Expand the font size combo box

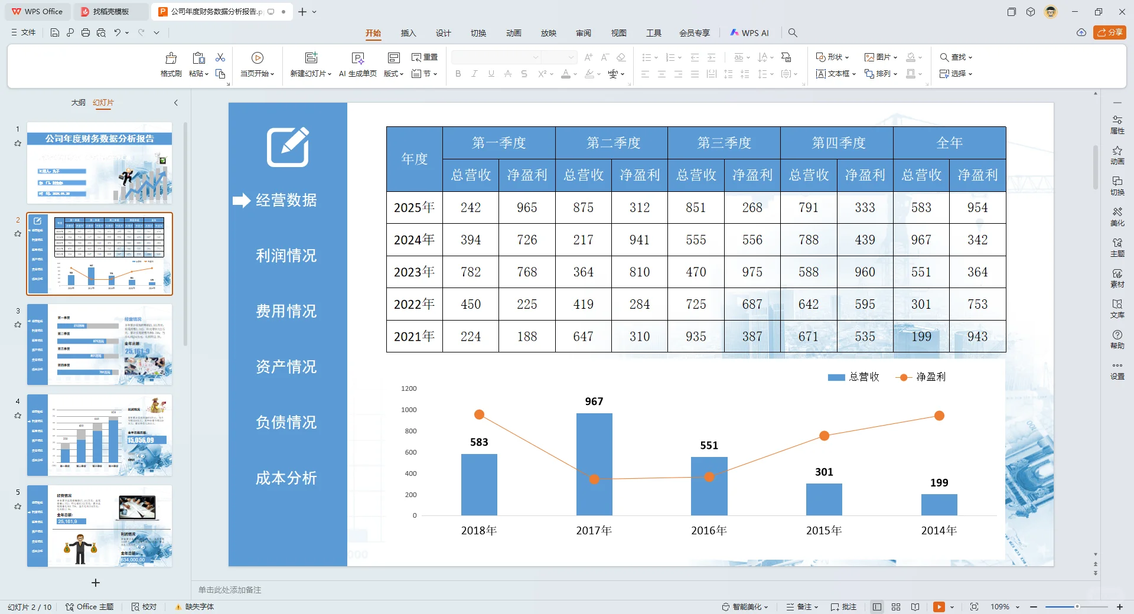pyautogui.click(x=571, y=57)
